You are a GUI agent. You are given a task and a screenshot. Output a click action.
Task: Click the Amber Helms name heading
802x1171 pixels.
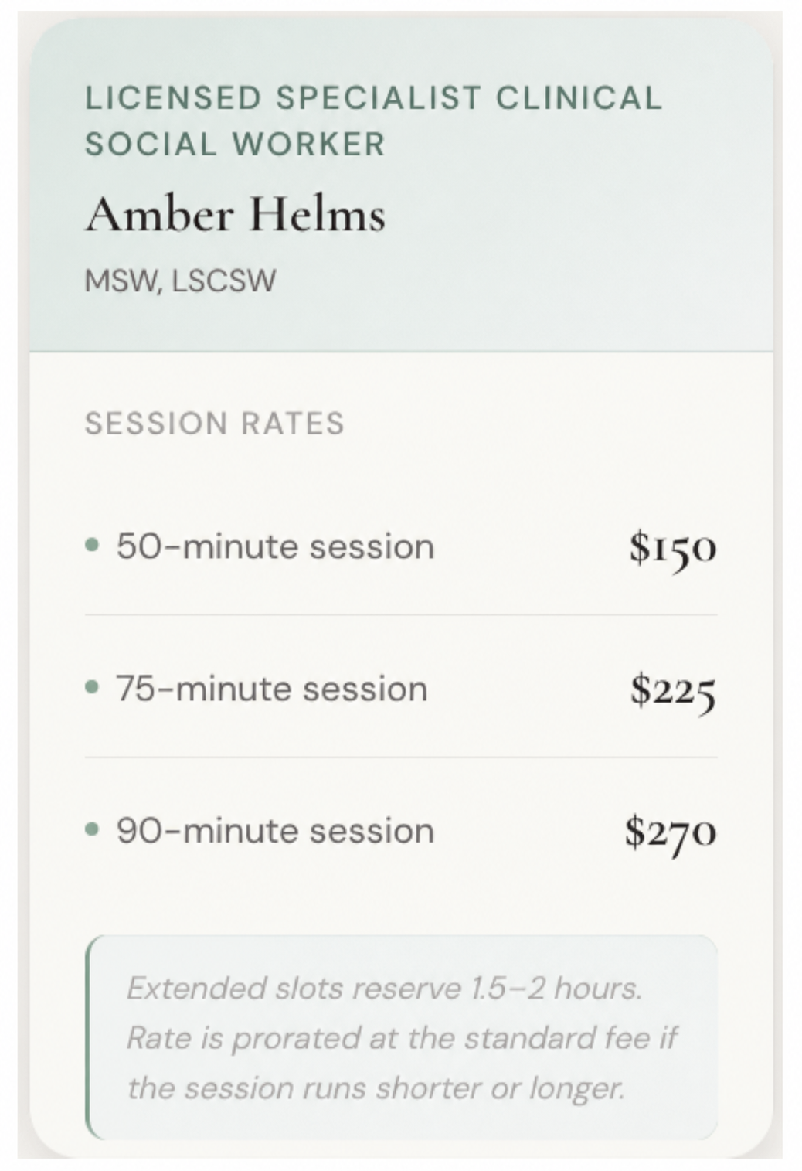pos(235,213)
